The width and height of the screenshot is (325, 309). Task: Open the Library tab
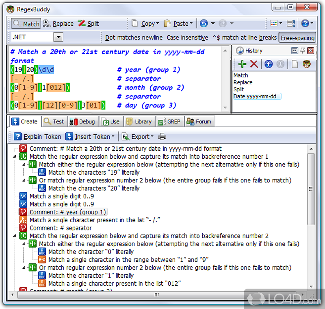[x=139, y=121]
